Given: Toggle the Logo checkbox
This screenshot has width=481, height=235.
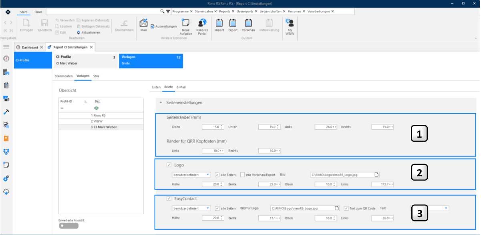Looking at the screenshot, I should [x=169, y=165].
